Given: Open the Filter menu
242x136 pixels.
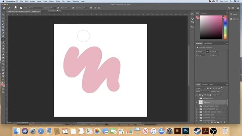Looking at the screenshot, I should [58, 2].
